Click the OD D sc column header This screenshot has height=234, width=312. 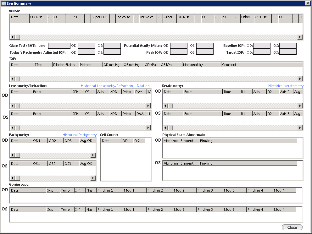[38, 19]
